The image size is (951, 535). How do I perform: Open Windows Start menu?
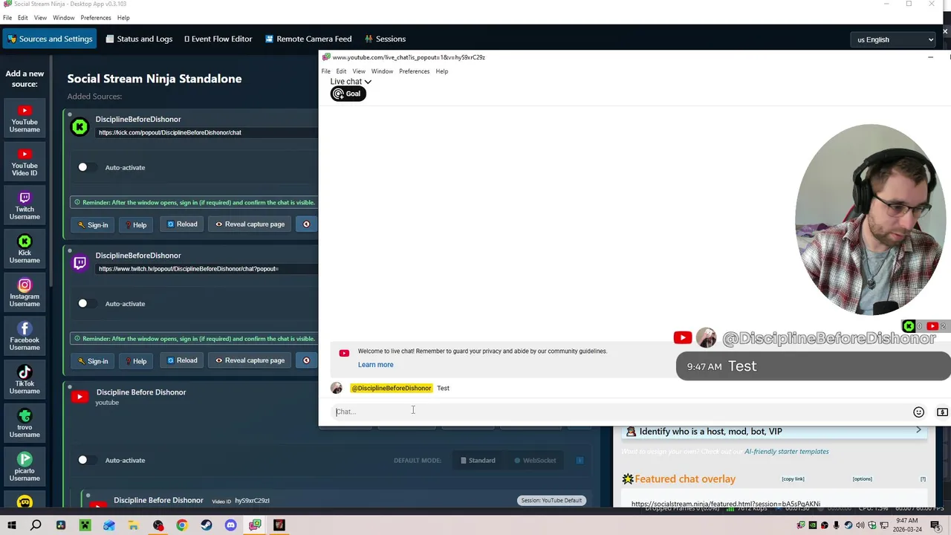click(x=11, y=525)
